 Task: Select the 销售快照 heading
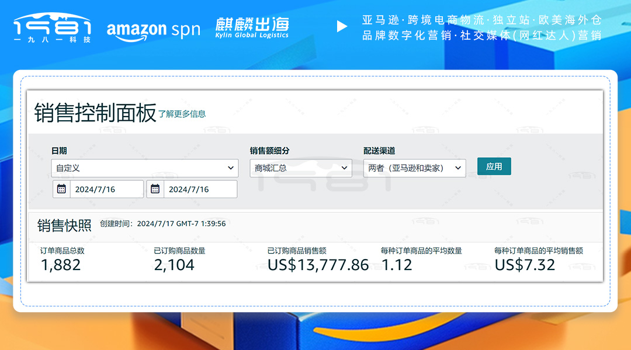pos(64,225)
